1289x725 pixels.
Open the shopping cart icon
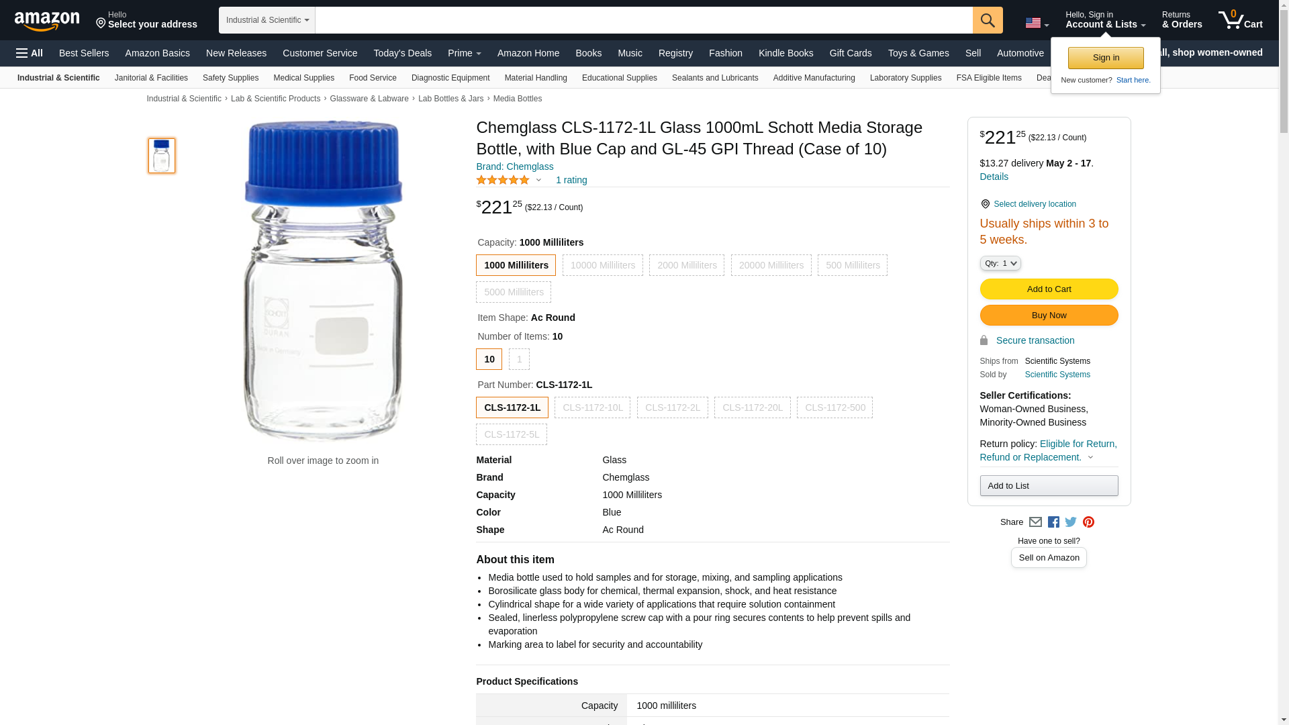(1240, 20)
